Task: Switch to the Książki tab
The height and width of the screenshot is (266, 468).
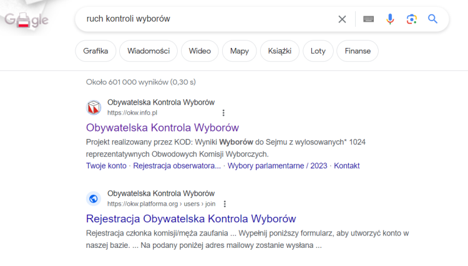Action: pyautogui.click(x=280, y=51)
